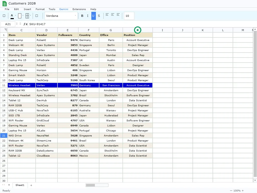The image size is (257, 193).
Task: Open the all sheets list icon
Action: [9, 185]
